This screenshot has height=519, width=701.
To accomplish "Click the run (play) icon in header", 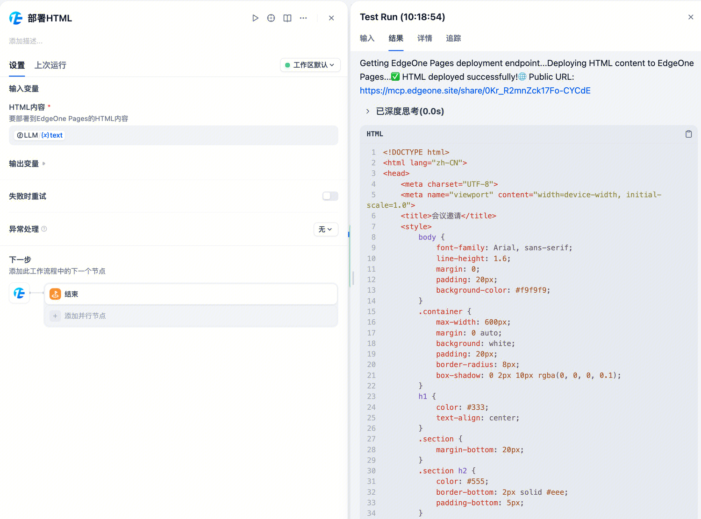I will pos(255,18).
